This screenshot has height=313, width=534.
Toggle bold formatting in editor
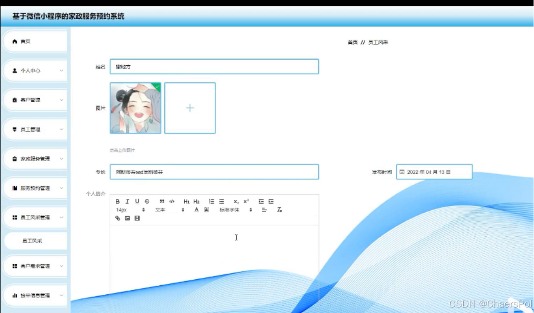(x=118, y=202)
